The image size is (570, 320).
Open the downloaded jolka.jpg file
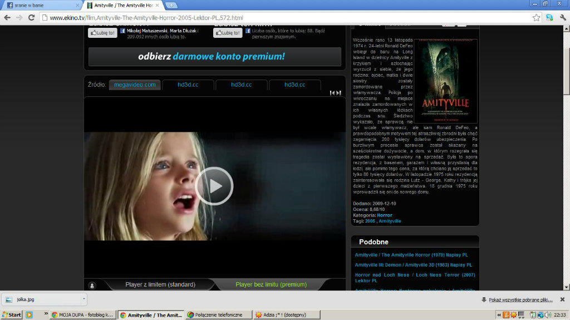click(42, 299)
